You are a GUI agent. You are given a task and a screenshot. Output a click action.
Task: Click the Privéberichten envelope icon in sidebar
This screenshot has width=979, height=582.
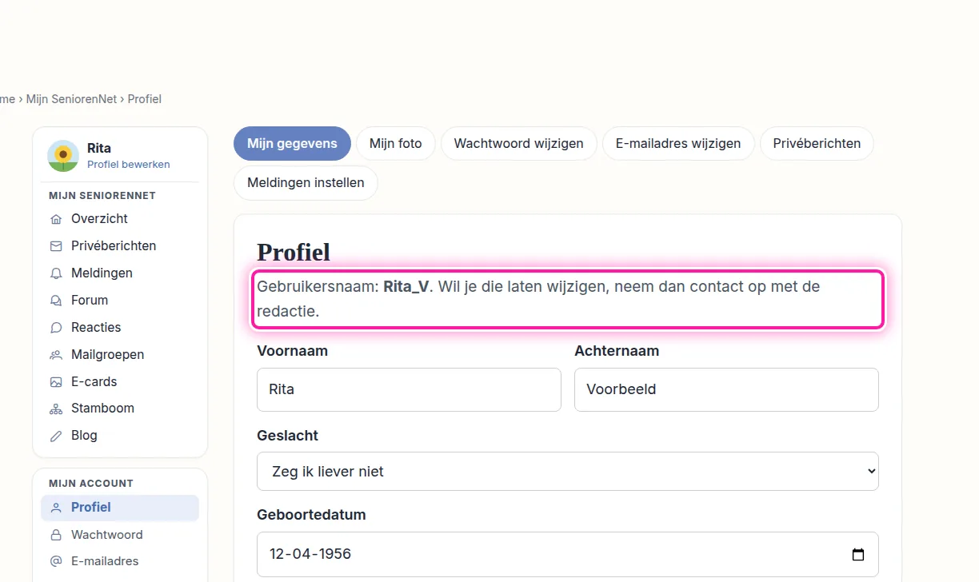tap(56, 246)
